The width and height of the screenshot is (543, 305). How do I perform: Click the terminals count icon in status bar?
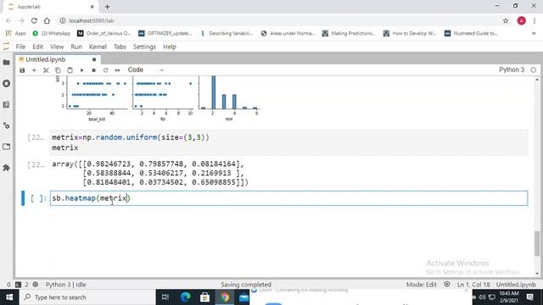[18, 285]
